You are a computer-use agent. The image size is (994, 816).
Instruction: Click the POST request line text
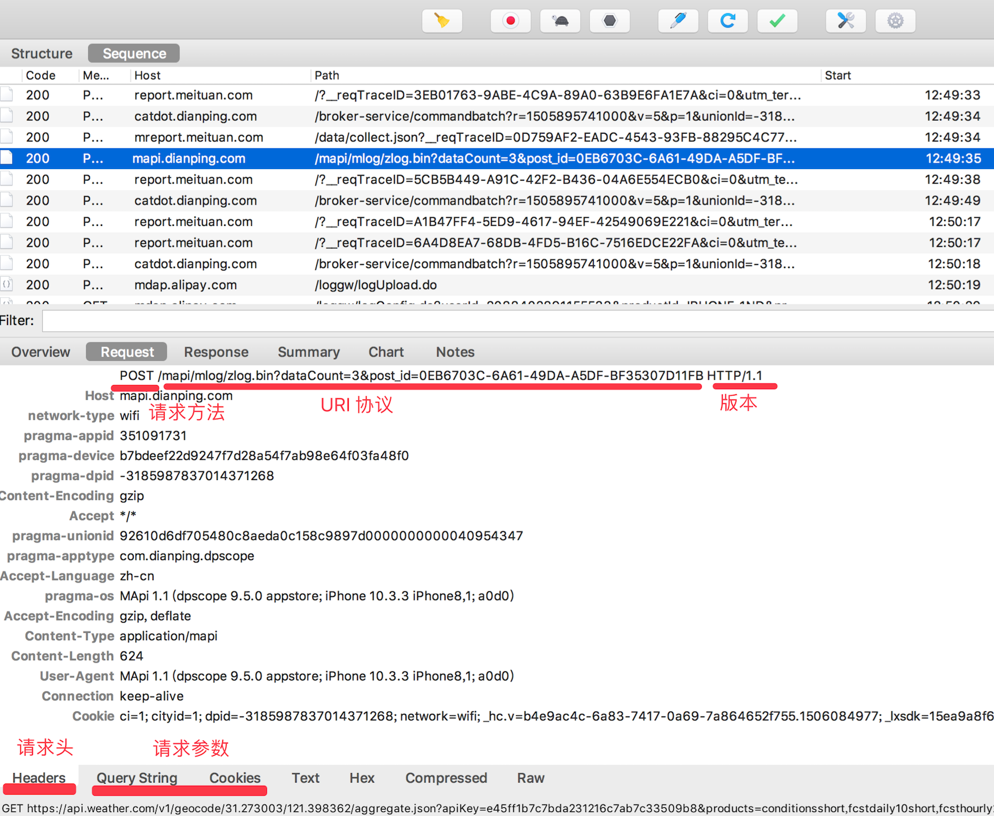point(441,375)
